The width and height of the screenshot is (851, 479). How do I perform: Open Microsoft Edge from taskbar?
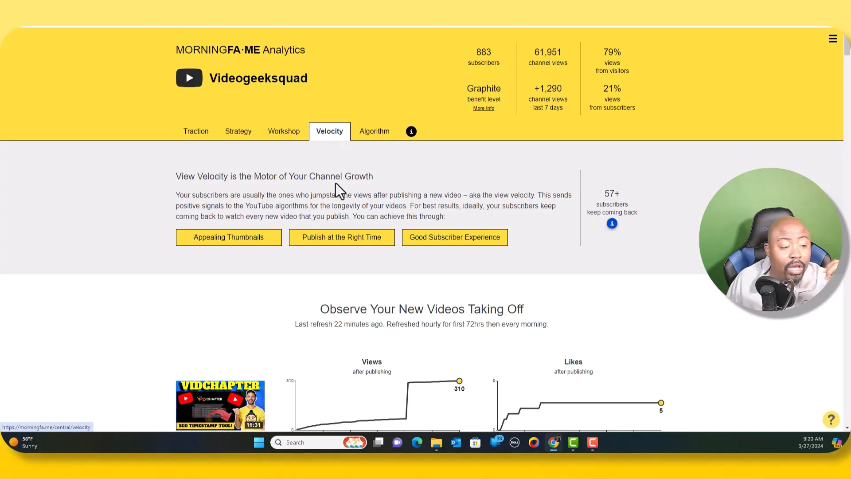click(x=417, y=443)
